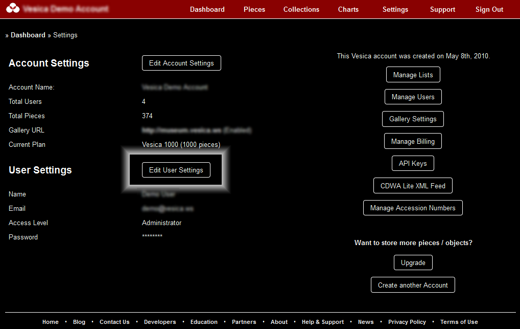Open Settings in the top navigation
Image resolution: width=520 pixels, height=329 pixels.
[x=395, y=9]
